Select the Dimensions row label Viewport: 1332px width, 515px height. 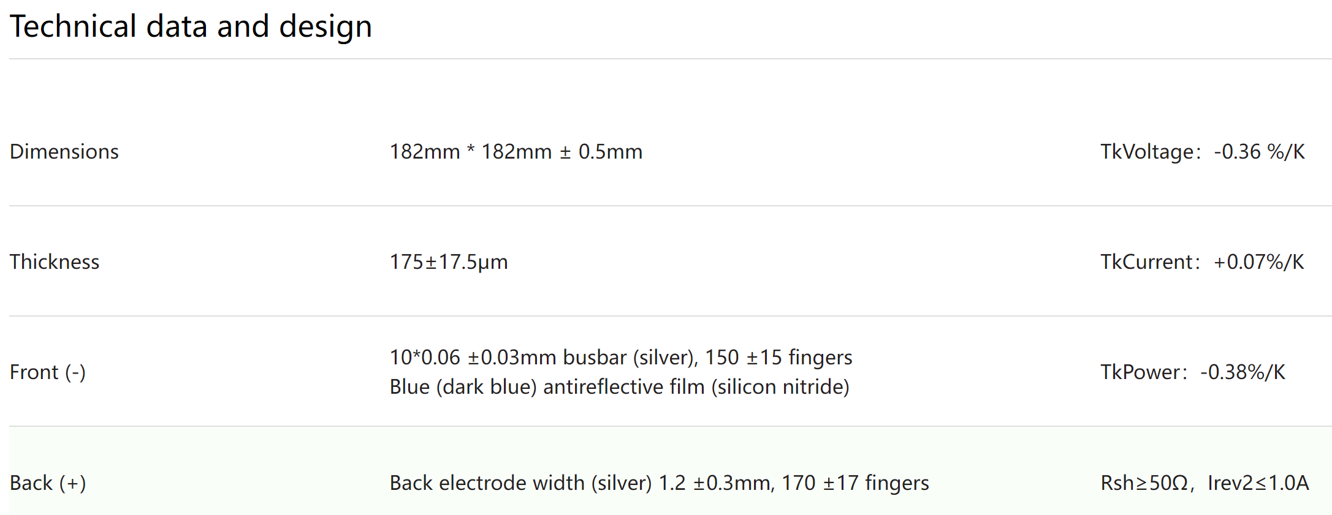coord(64,151)
